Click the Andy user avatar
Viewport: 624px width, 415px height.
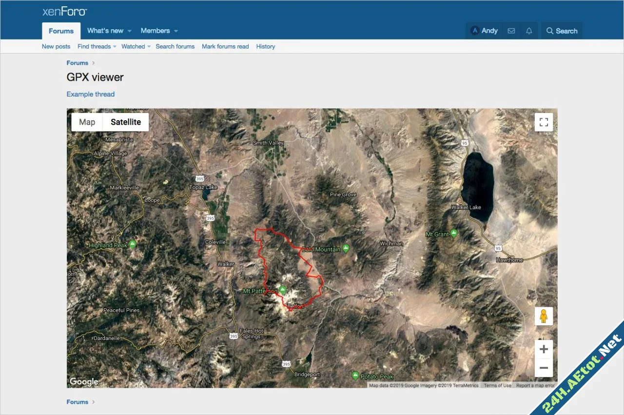pos(474,30)
